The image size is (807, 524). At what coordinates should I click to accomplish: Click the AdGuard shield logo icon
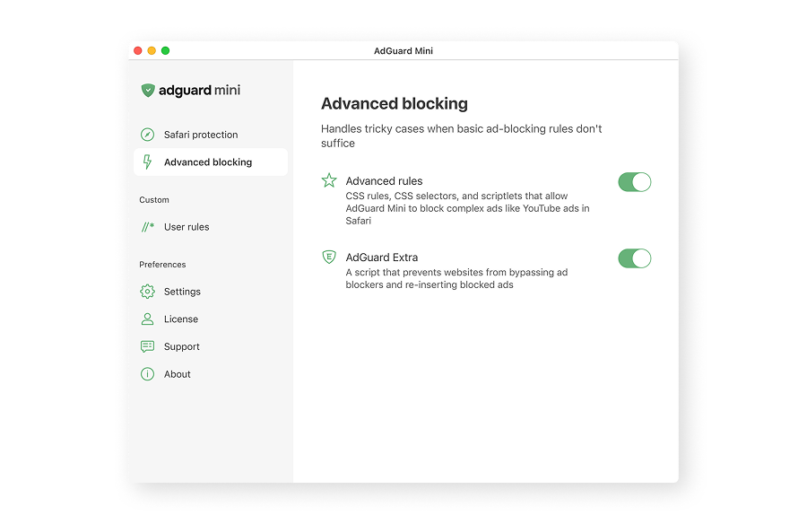[148, 90]
